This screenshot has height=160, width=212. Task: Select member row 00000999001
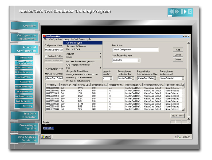[x=113, y=88]
